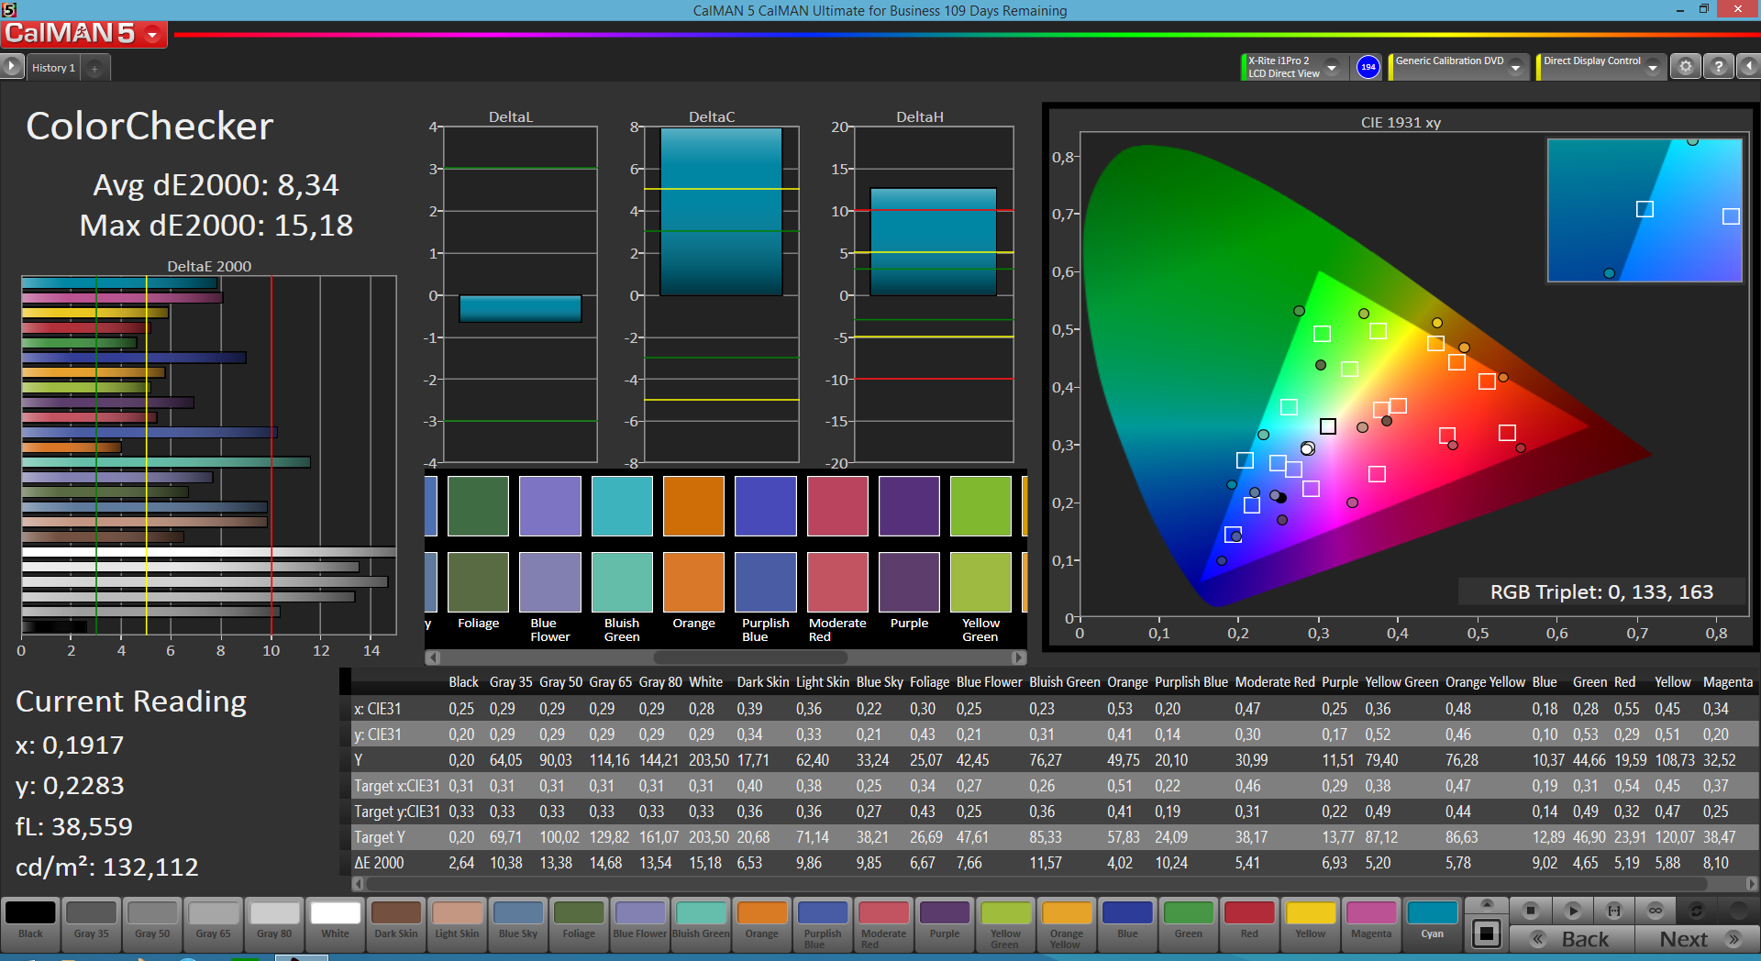Expand the left panel arrow beside History 1

tap(11, 67)
